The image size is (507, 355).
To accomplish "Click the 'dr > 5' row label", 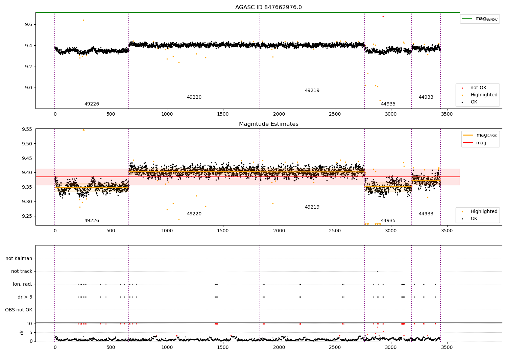I will pos(25,297).
